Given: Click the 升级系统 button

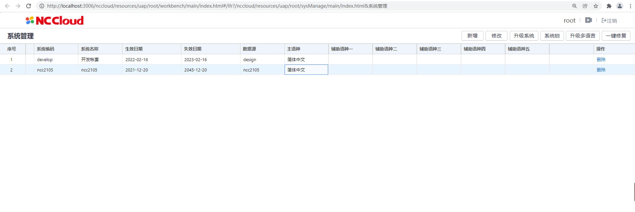Looking at the screenshot, I should click(524, 36).
